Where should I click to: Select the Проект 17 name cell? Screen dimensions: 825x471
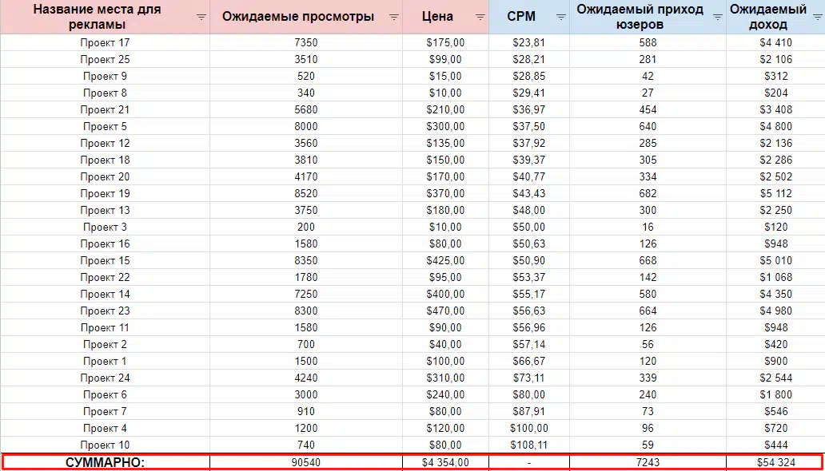click(x=106, y=42)
